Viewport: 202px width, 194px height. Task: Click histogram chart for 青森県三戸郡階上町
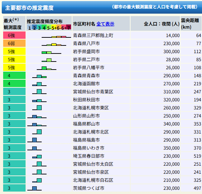56,37
